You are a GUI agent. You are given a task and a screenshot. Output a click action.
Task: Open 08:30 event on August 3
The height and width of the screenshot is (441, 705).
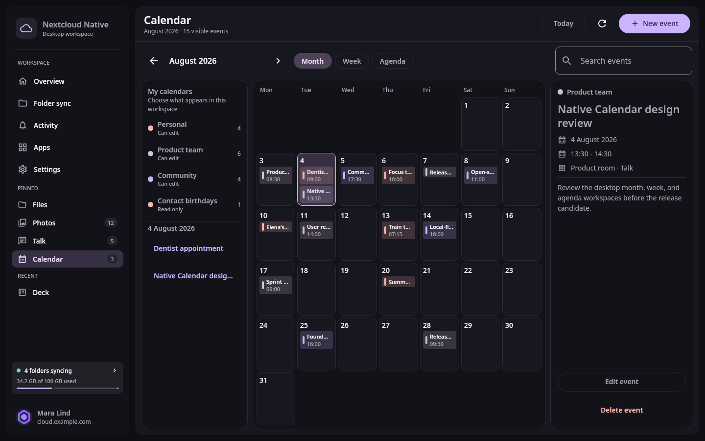point(276,176)
